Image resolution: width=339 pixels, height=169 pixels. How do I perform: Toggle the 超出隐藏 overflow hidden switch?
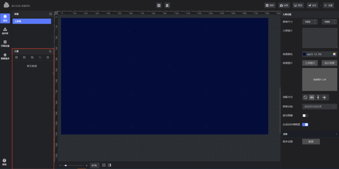click(305, 115)
